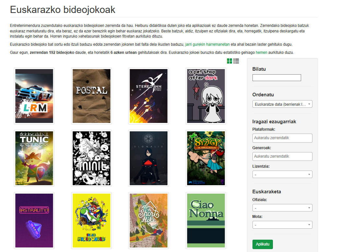Click the 'Iragazi ezaugarriak' heading

tap(274, 122)
